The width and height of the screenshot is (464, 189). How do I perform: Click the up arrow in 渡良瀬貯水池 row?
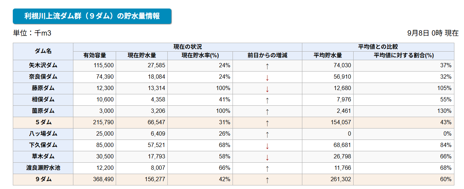[x=267, y=168]
